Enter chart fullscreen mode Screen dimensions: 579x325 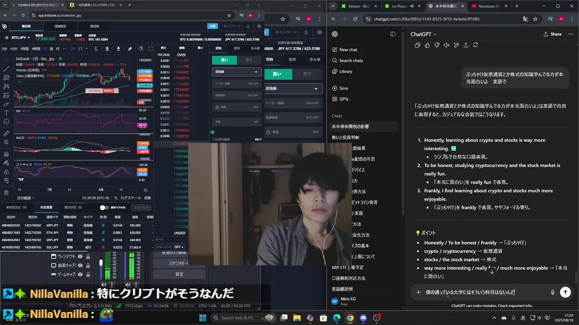pyautogui.click(x=151, y=49)
